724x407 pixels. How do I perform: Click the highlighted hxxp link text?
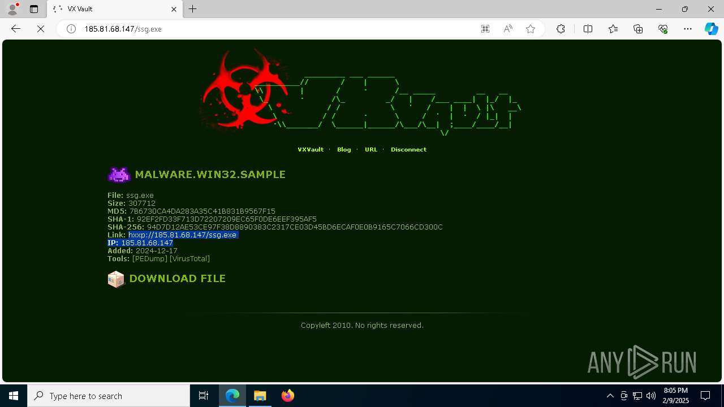point(183,235)
